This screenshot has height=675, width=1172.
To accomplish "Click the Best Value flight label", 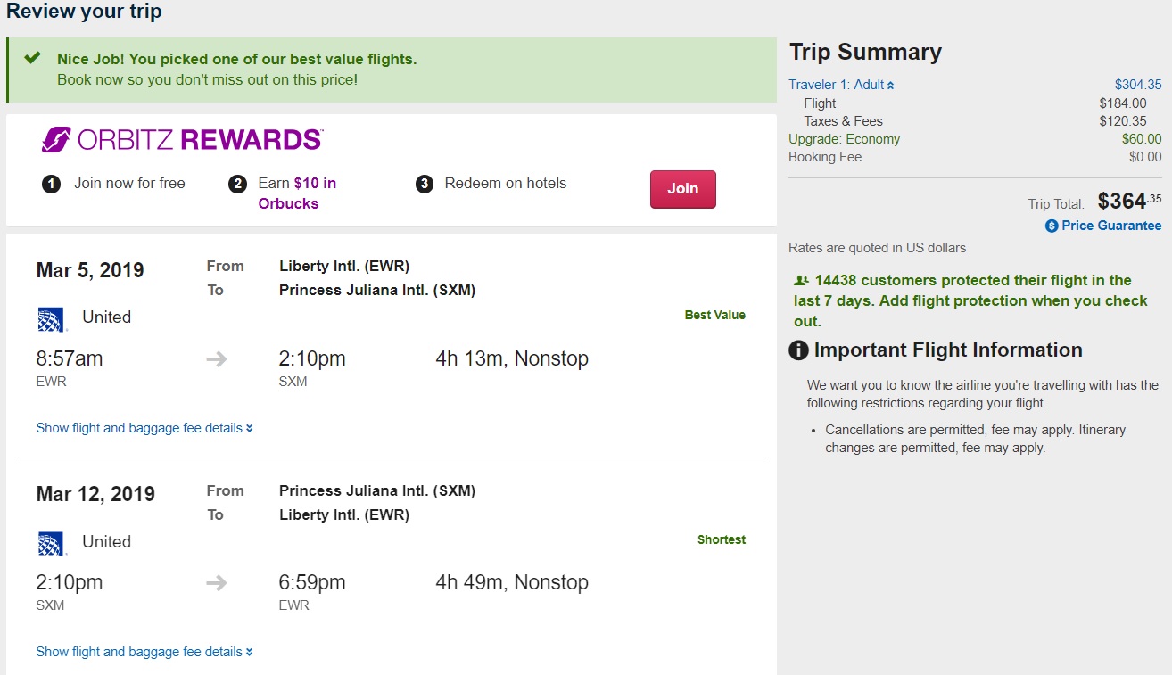I will [x=714, y=315].
